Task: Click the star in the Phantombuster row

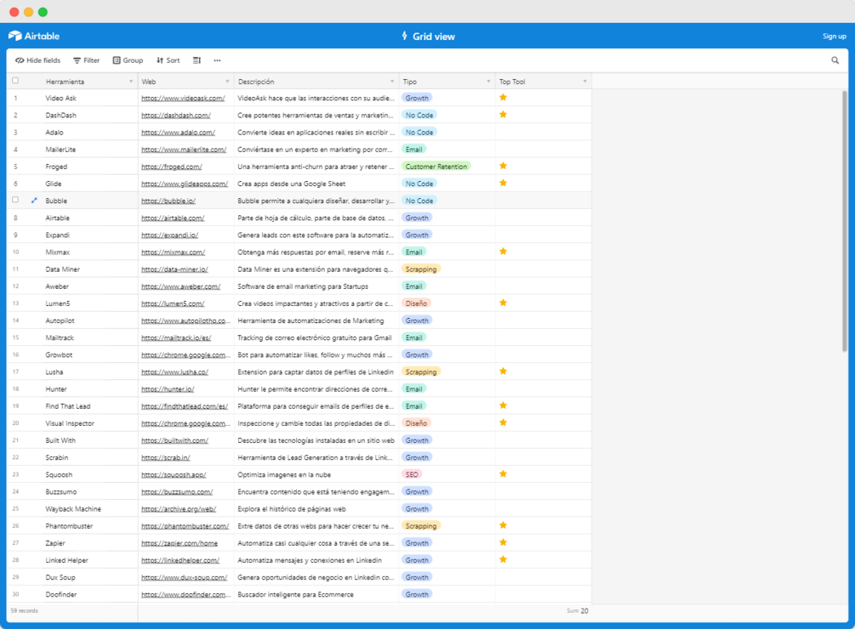Action: point(503,525)
